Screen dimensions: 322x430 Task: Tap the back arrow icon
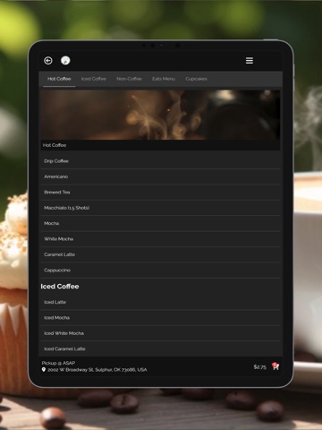pos(48,61)
